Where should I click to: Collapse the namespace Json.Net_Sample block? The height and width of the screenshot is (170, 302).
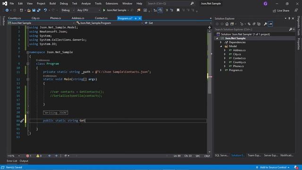point(28,52)
